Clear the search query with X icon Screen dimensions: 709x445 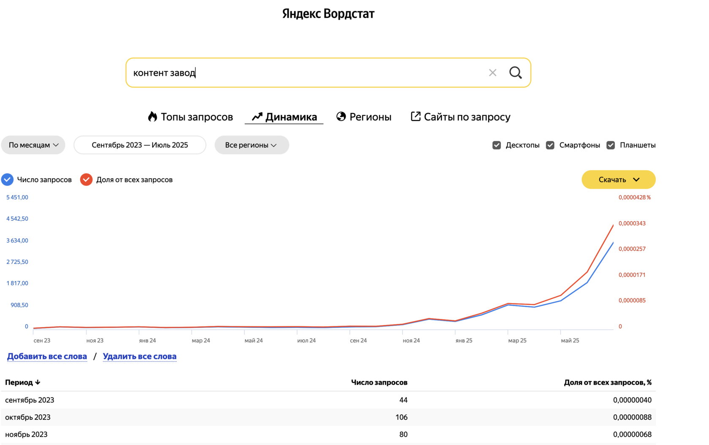click(x=493, y=72)
